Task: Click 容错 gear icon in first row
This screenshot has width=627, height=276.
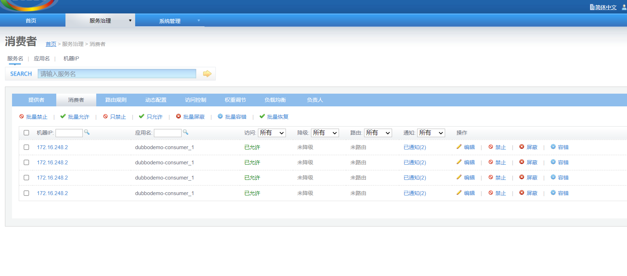Action: pyautogui.click(x=553, y=147)
